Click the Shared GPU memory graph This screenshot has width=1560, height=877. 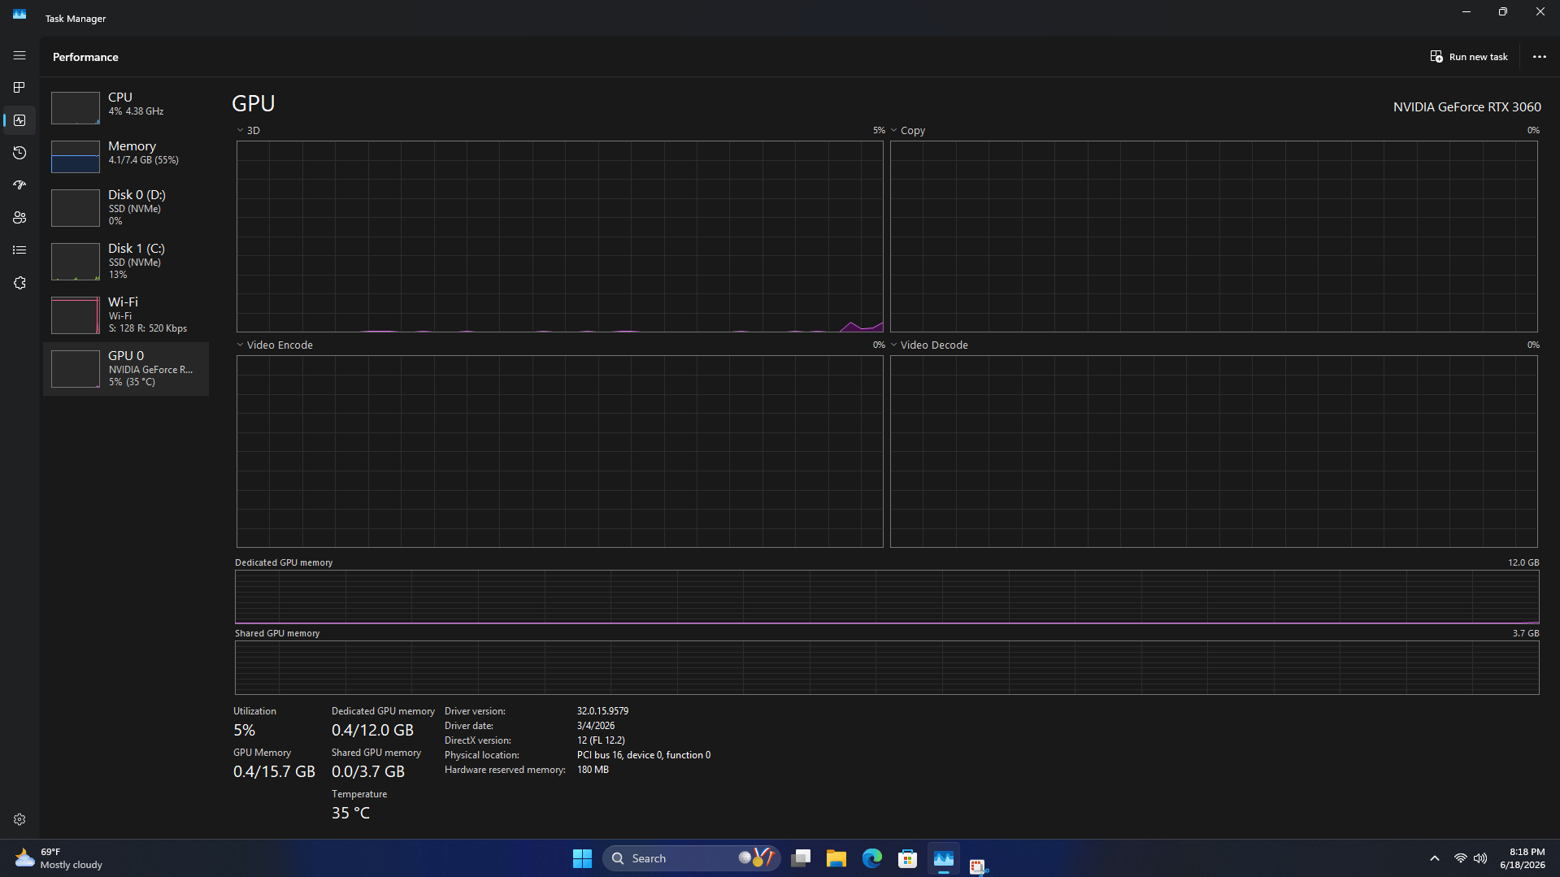(x=887, y=667)
